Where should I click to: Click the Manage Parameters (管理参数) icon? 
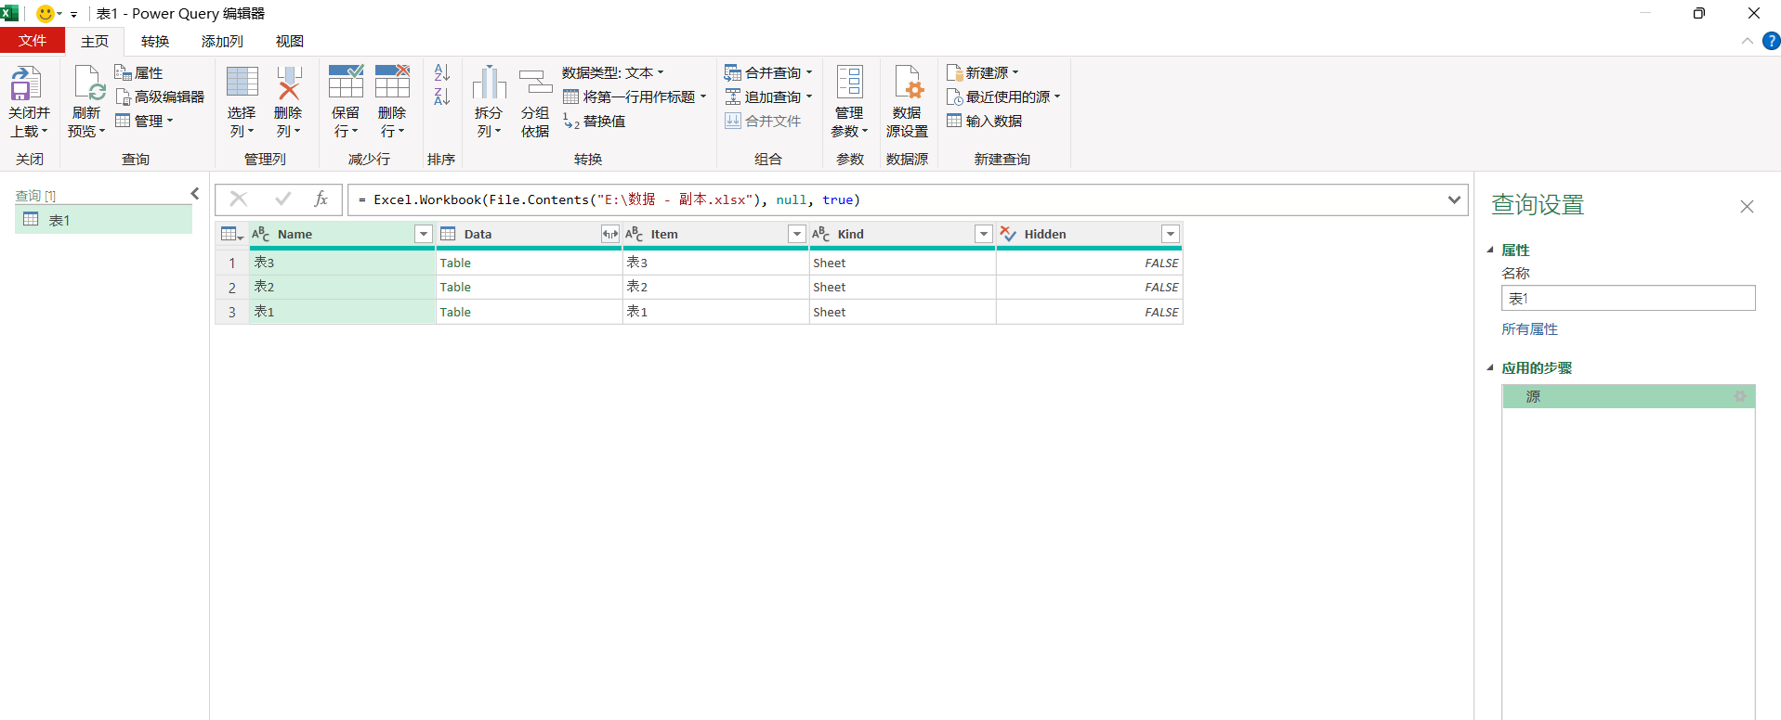(x=850, y=82)
